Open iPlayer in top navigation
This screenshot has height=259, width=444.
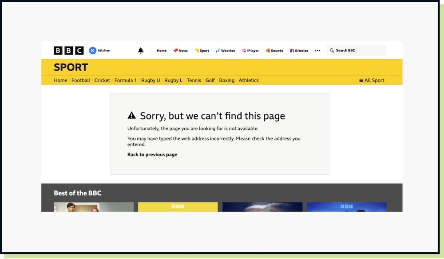click(x=253, y=51)
